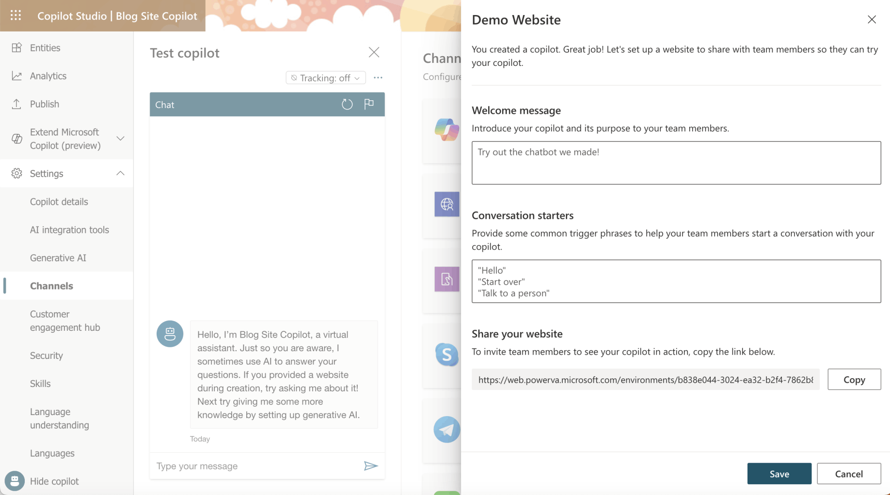Click the demo website URL field
890x495 pixels.
[646, 380]
